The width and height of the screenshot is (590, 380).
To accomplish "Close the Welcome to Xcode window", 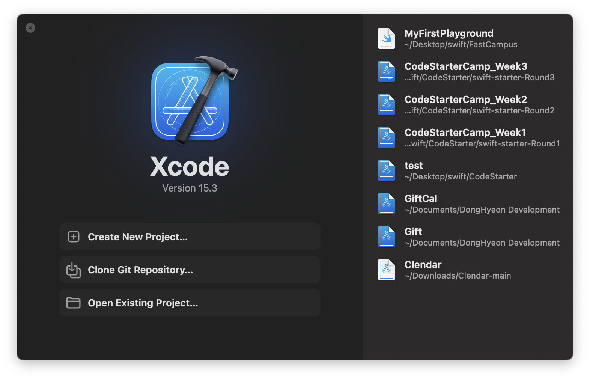I will pyautogui.click(x=30, y=28).
